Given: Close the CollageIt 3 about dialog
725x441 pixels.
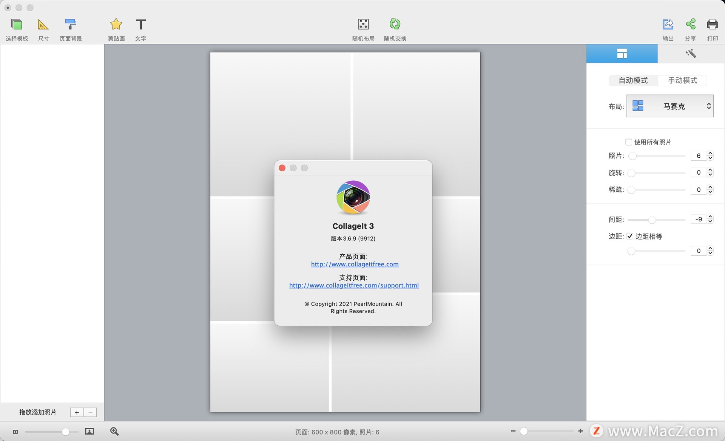Looking at the screenshot, I should tap(282, 168).
